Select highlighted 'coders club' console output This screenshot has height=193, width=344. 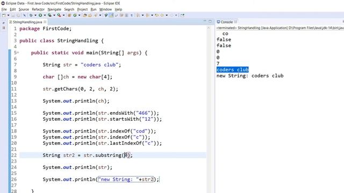[233, 70]
